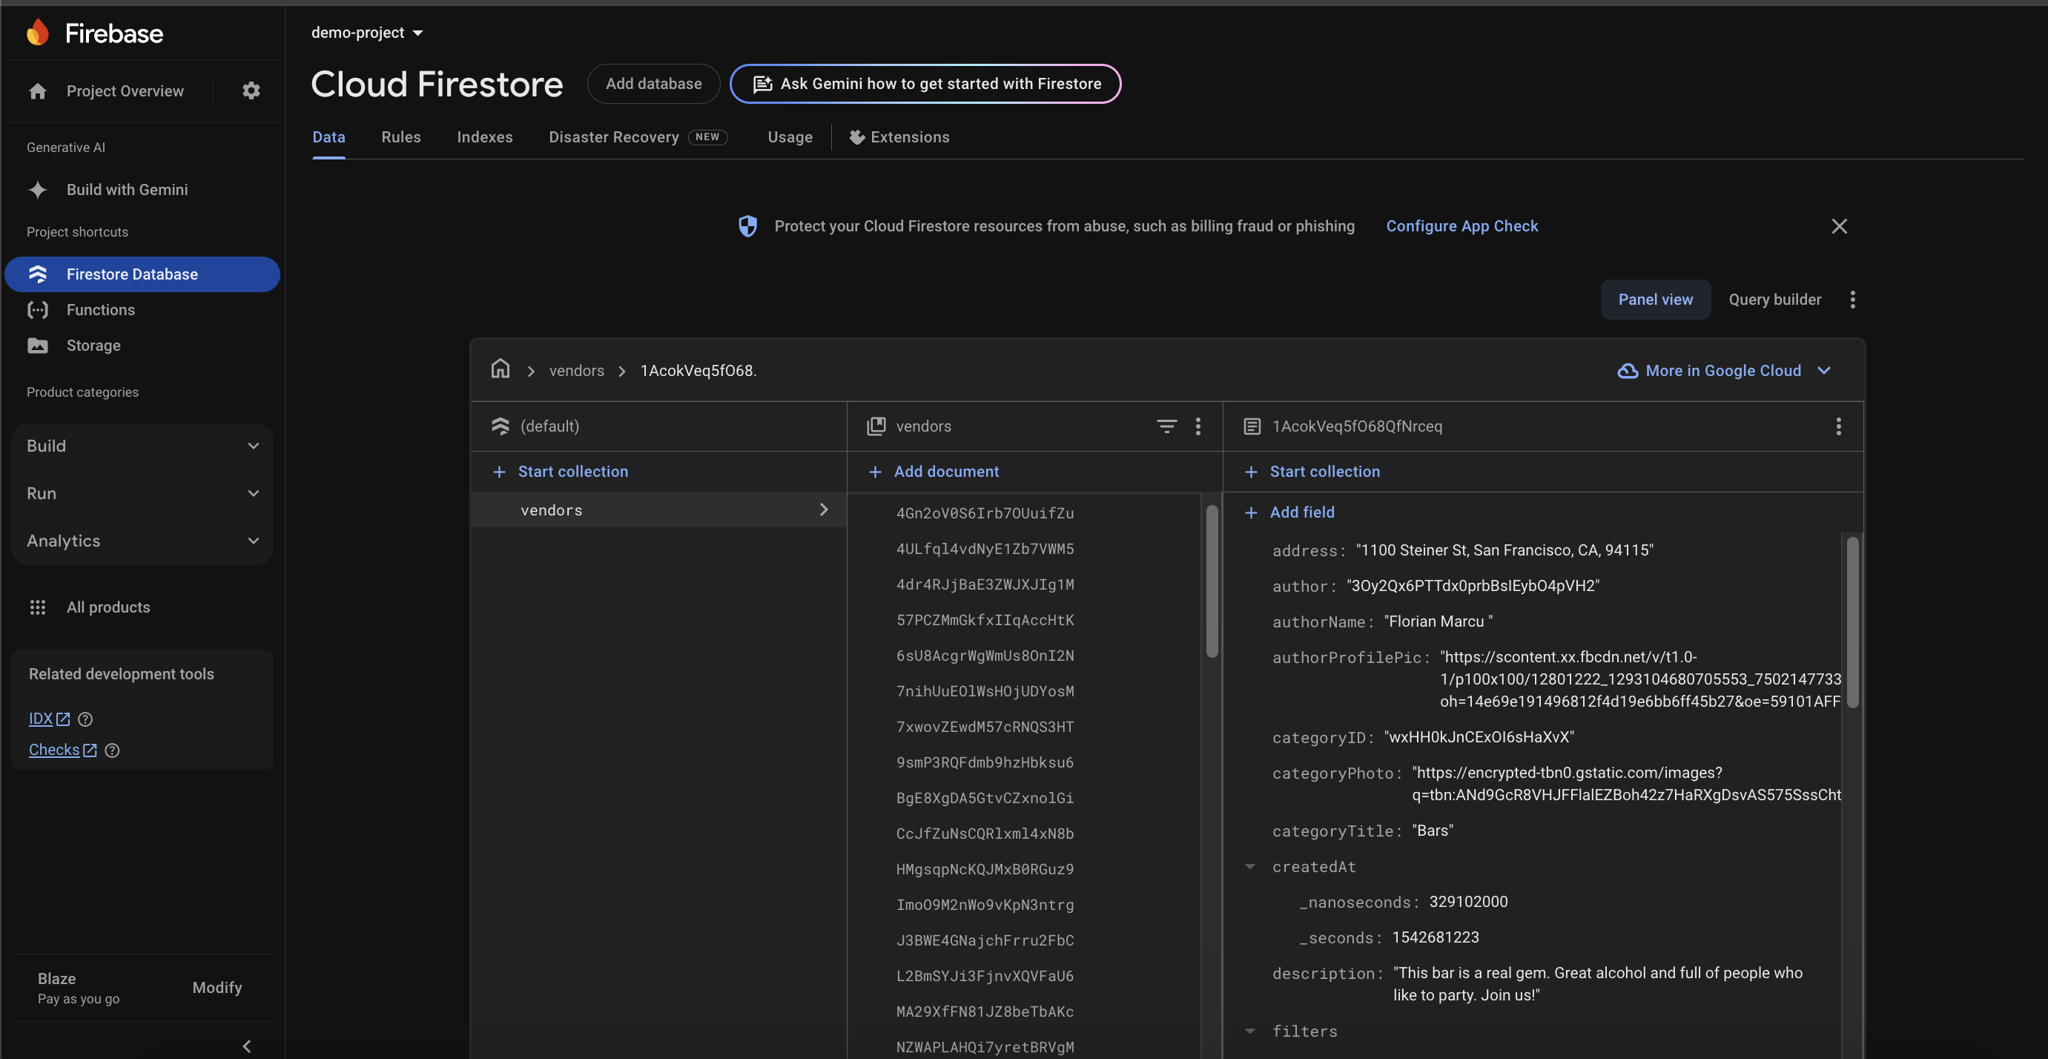Switch to the Rules tab
Viewport: 2048px width, 1059px height.
[x=400, y=136]
